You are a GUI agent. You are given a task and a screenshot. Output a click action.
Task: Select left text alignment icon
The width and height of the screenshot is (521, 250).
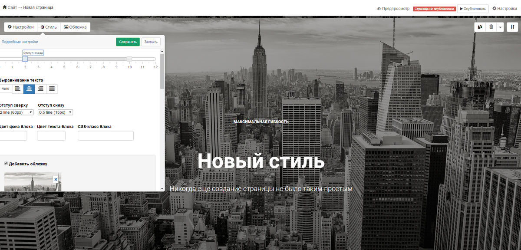[x=17, y=89]
